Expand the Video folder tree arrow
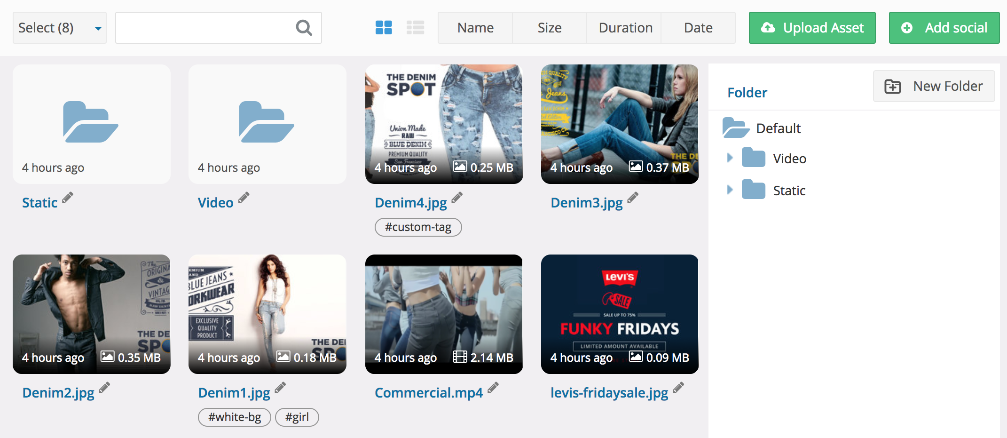Screen dimensions: 1007x438 point(730,158)
